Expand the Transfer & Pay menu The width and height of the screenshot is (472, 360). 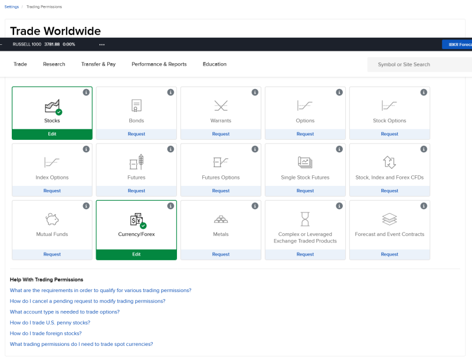point(99,64)
